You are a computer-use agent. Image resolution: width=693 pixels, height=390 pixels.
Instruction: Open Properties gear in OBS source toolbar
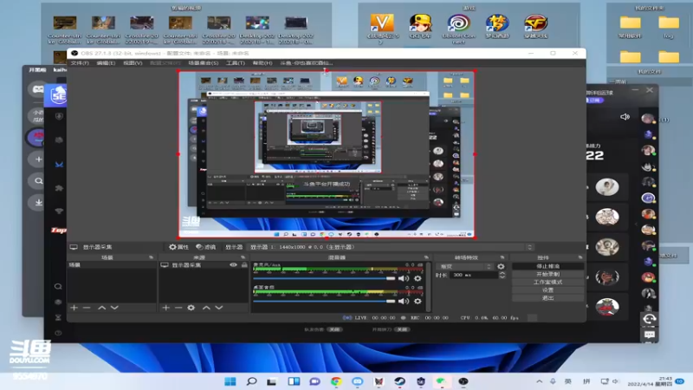(x=178, y=247)
